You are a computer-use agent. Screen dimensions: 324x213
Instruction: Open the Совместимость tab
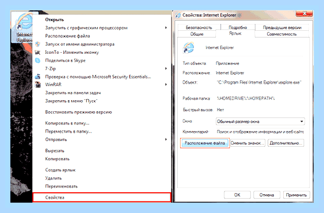[x=282, y=34]
